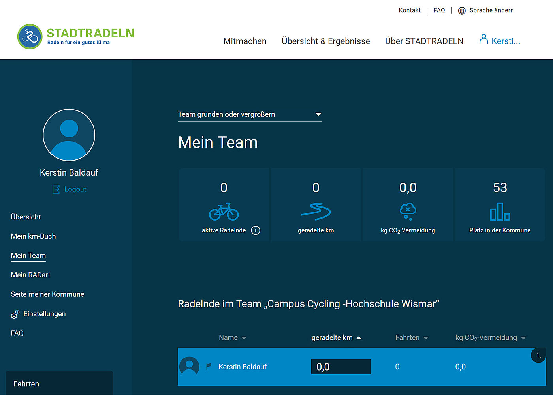Click the Logout door icon
This screenshot has width=553, height=395.
(x=56, y=189)
